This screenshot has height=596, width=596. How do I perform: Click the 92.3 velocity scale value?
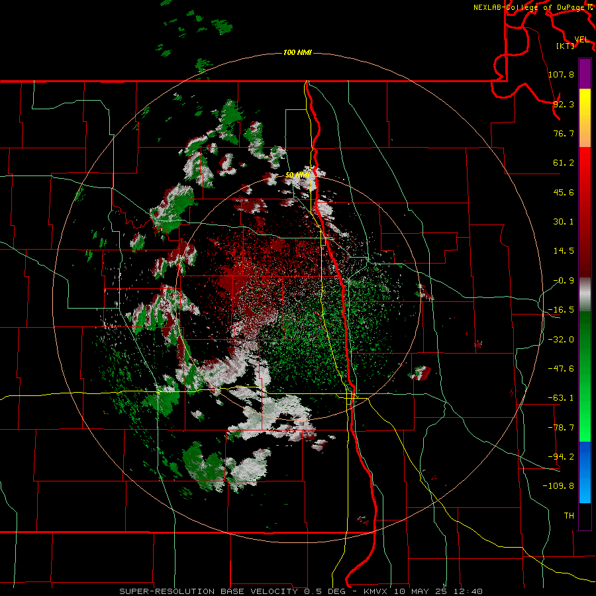click(564, 104)
